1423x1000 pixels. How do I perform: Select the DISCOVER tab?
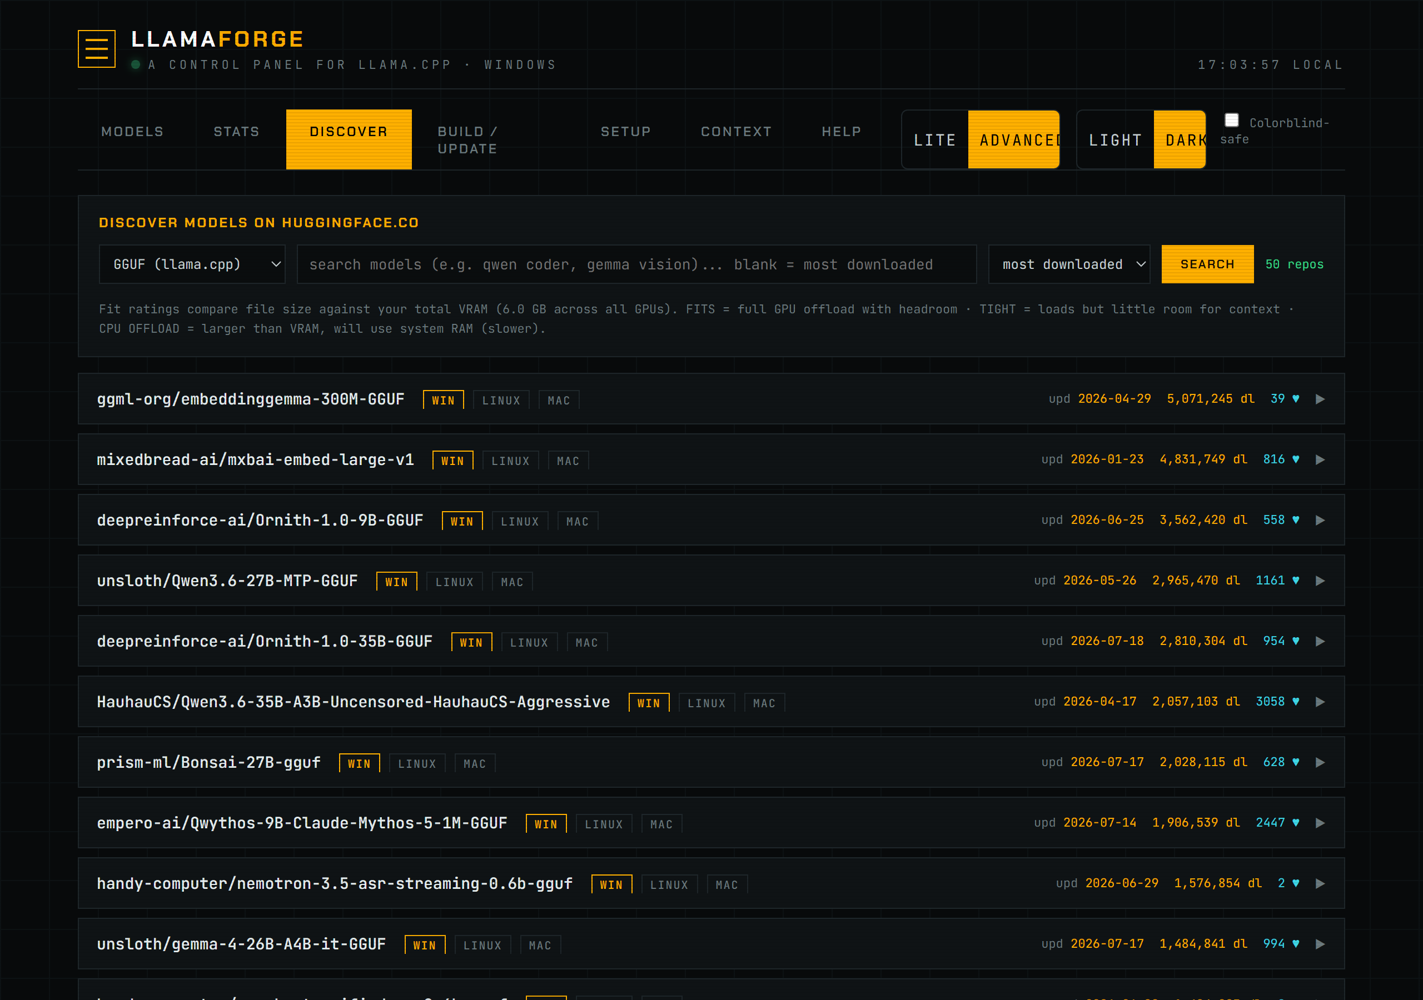point(349,139)
